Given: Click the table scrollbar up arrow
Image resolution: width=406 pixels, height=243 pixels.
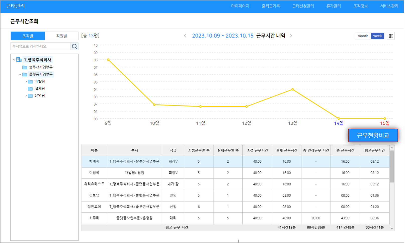Looking at the screenshot, I should click(x=392, y=148).
